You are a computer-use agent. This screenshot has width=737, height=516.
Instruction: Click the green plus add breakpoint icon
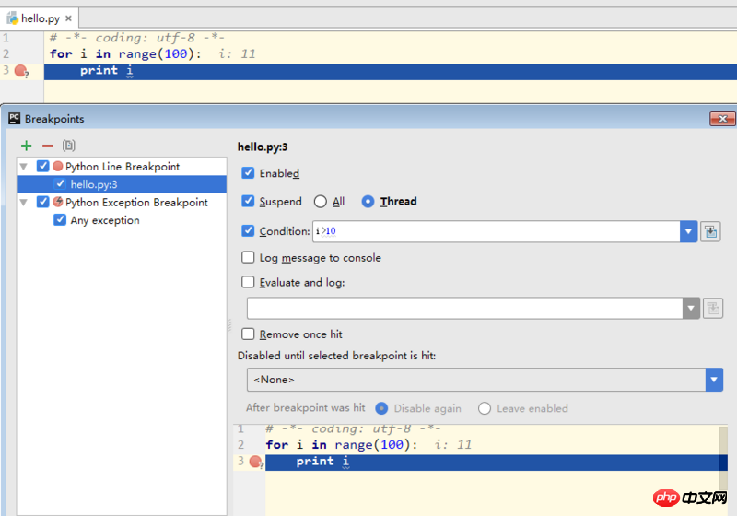click(x=26, y=146)
